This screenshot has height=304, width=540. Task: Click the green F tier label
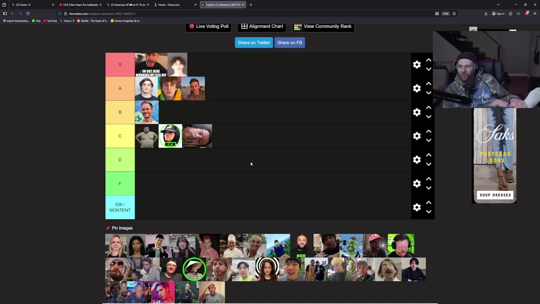pos(120,184)
